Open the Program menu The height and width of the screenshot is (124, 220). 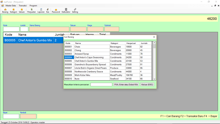point(33,5)
